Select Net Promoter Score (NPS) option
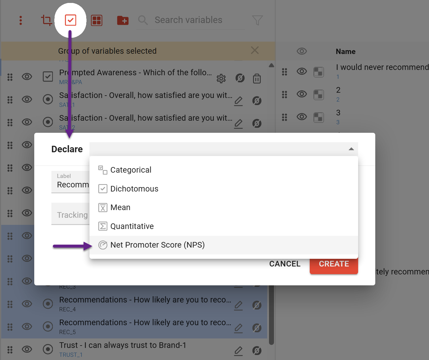The width and height of the screenshot is (429, 360). (x=157, y=245)
